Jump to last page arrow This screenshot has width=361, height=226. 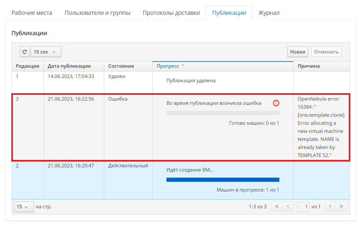click(341, 207)
